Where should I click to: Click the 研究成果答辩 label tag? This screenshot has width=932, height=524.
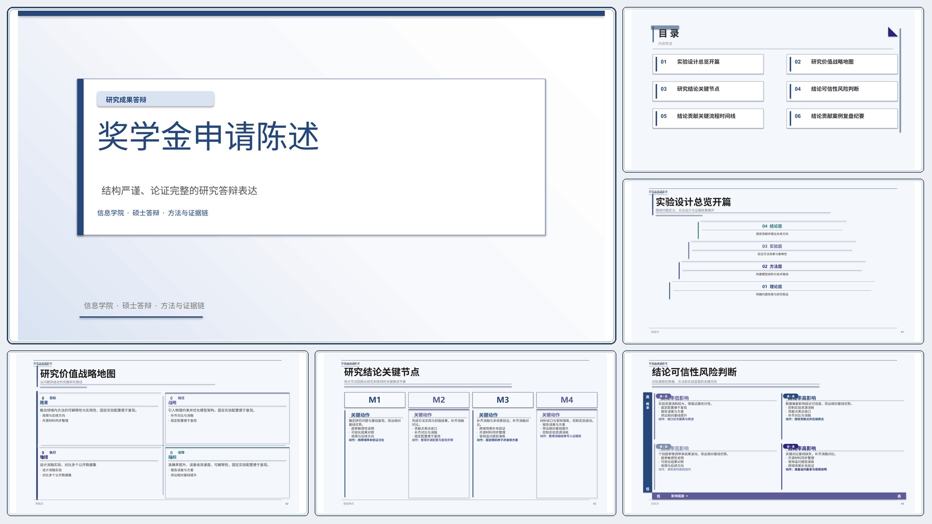[155, 99]
